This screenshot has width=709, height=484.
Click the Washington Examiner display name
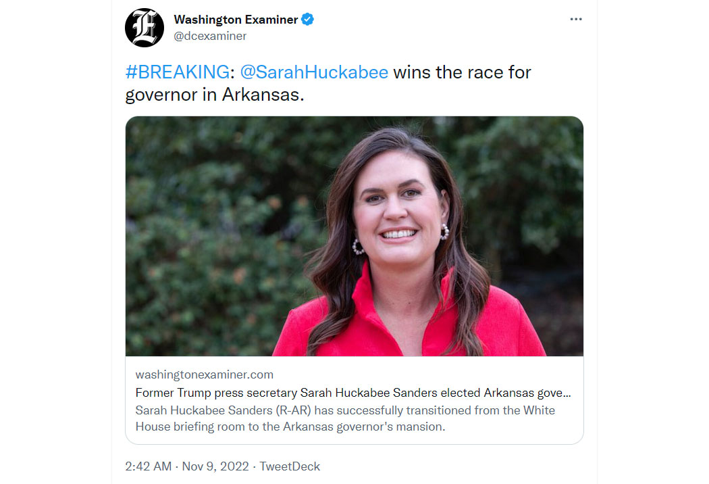236,20
